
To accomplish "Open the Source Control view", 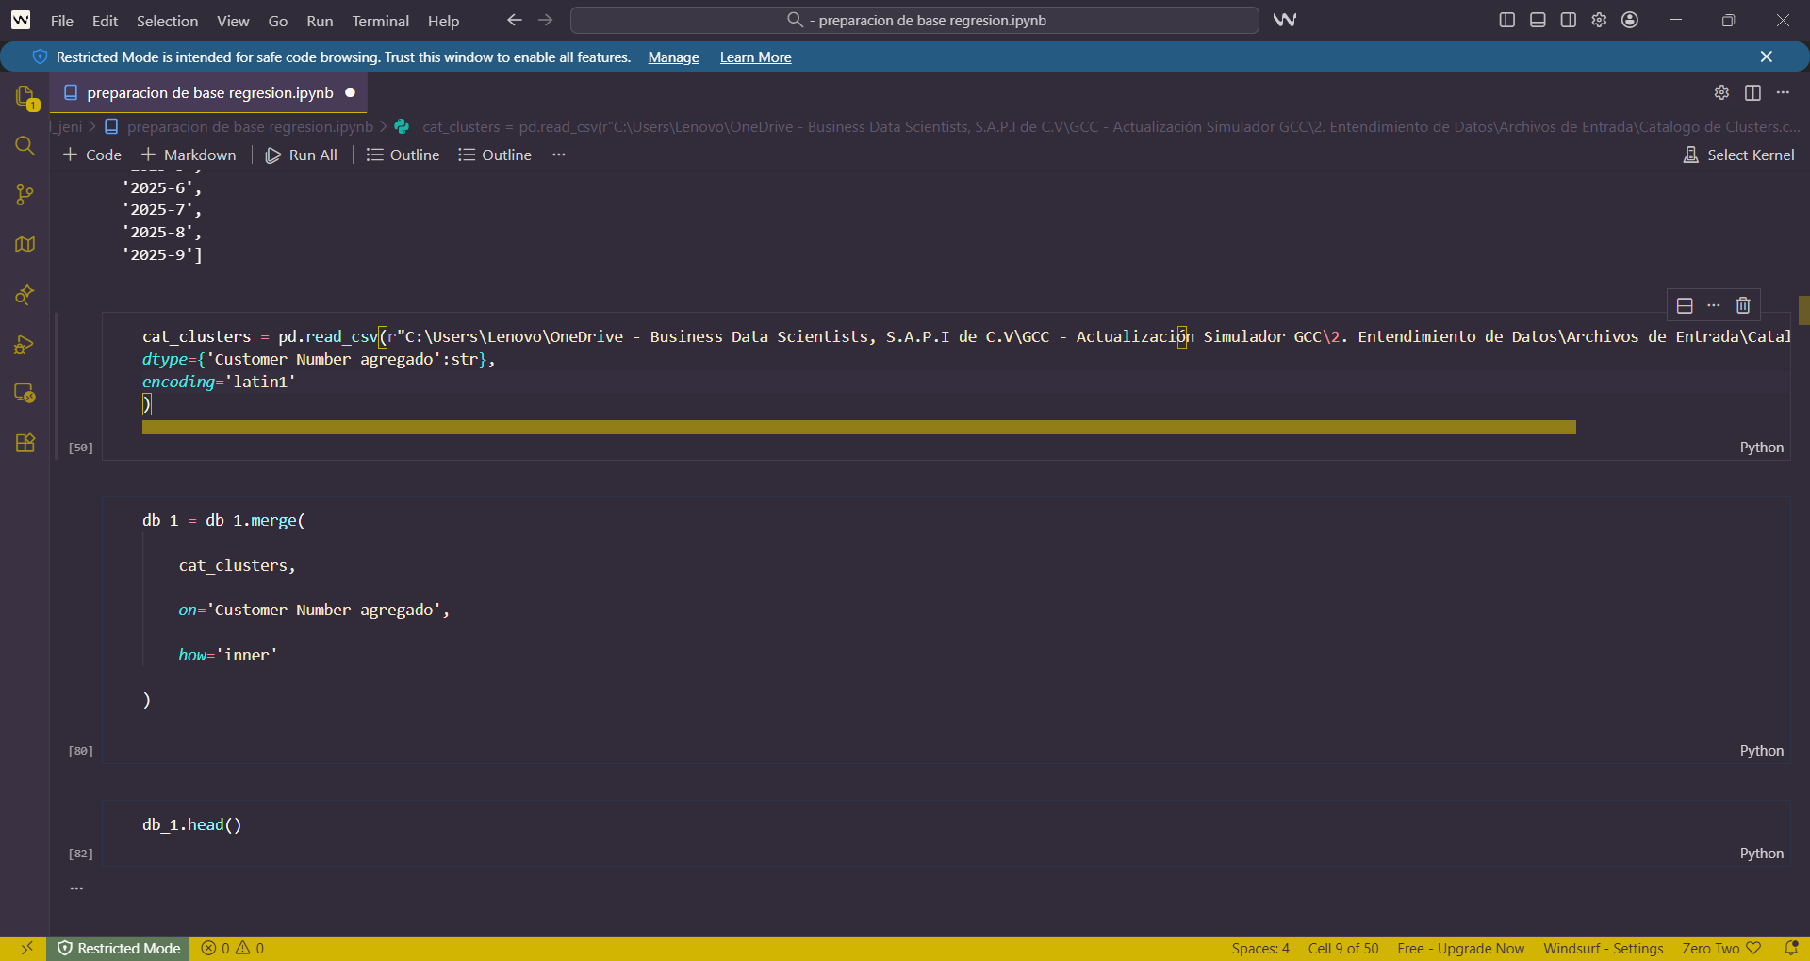I will click(x=25, y=195).
